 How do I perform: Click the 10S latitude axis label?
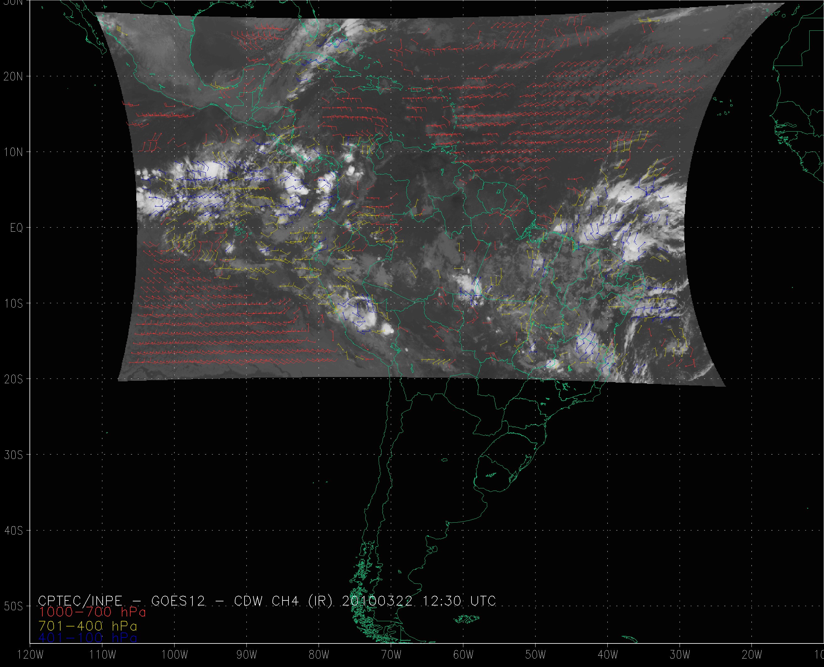[x=13, y=304]
